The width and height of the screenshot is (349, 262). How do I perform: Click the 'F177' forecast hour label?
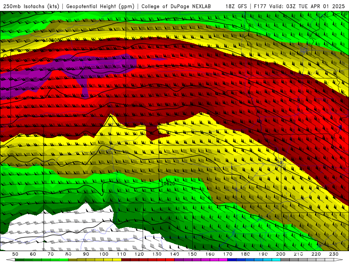[x=260, y=7]
